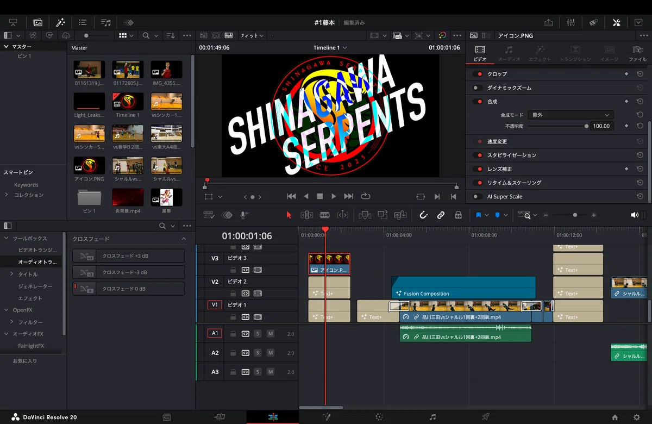
Task: Open the media pool search dropdown arrow
Action: (156, 35)
